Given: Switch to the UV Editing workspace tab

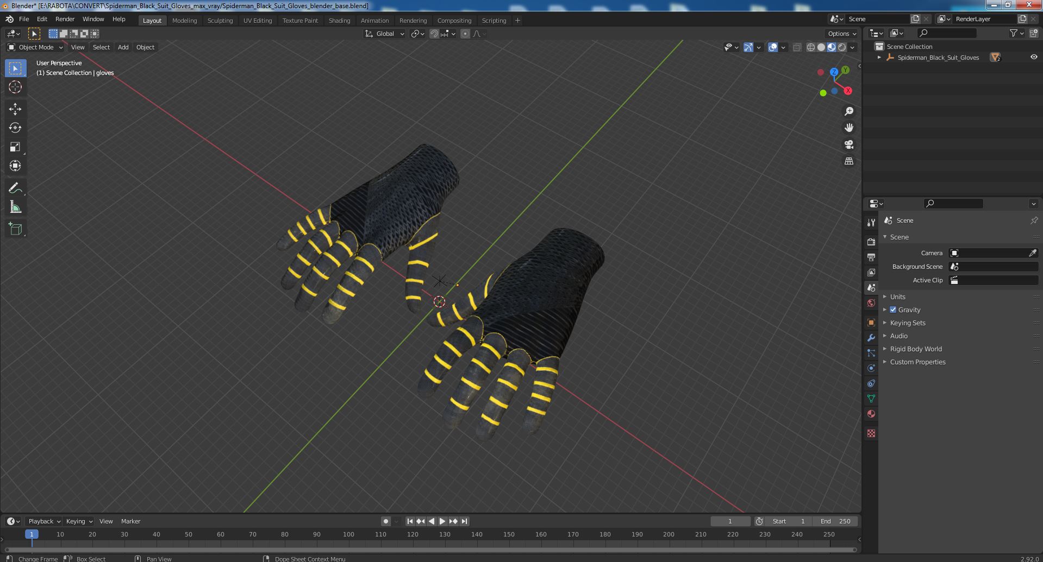Looking at the screenshot, I should (x=258, y=20).
